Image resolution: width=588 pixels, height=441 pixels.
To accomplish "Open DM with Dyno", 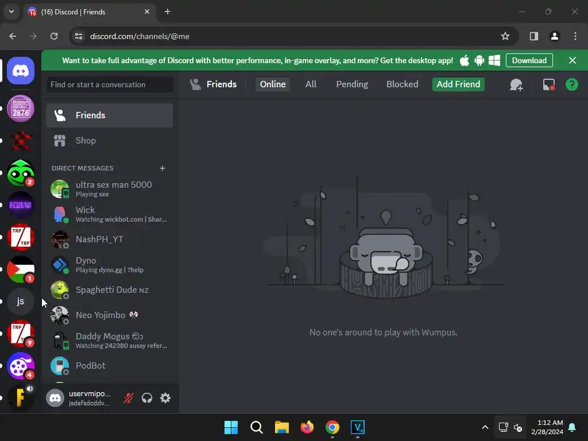I will (110, 265).
